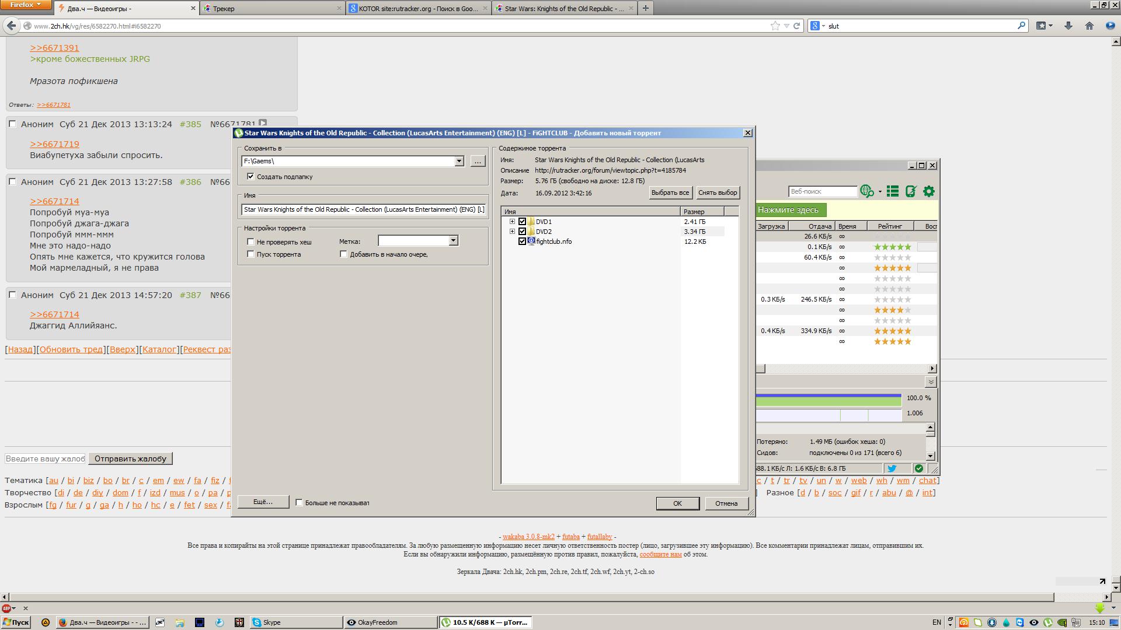Image resolution: width=1121 pixels, height=630 pixels.
Task: Uncheck the DVD1 folder checkbox
Action: point(523,222)
